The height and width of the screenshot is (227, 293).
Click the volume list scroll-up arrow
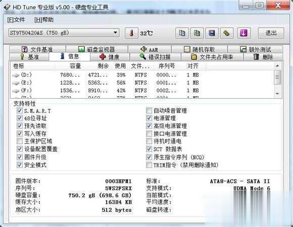pyautogui.click(x=277, y=66)
